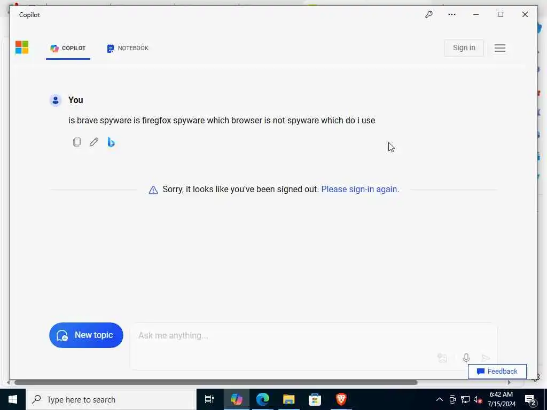Click the taskbar clock and date
The width and height of the screenshot is (547, 410).
pos(501,399)
